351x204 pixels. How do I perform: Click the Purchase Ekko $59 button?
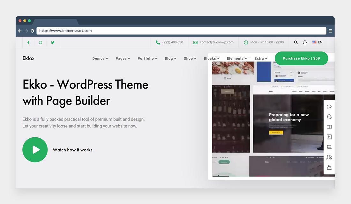pyautogui.click(x=301, y=58)
